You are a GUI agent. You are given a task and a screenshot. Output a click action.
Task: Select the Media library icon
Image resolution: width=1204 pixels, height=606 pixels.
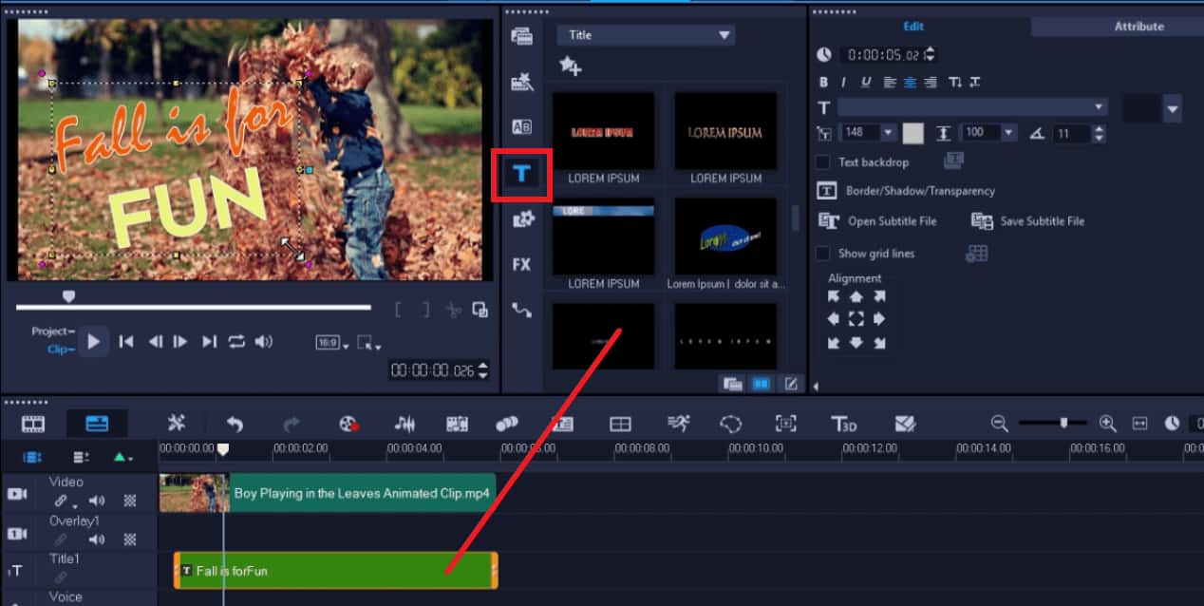(519, 34)
